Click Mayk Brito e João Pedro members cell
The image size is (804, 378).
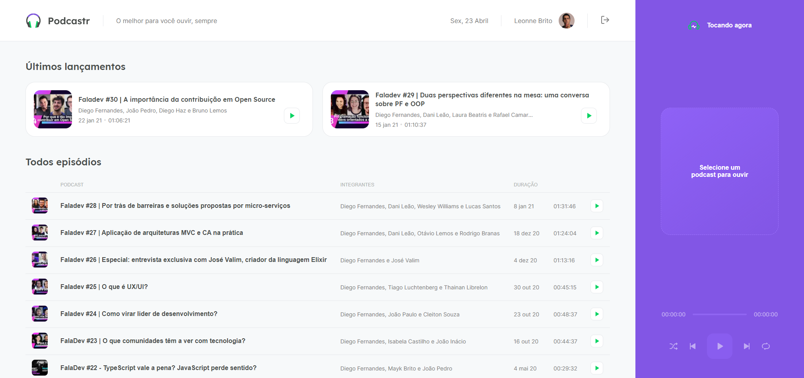click(x=396, y=368)
